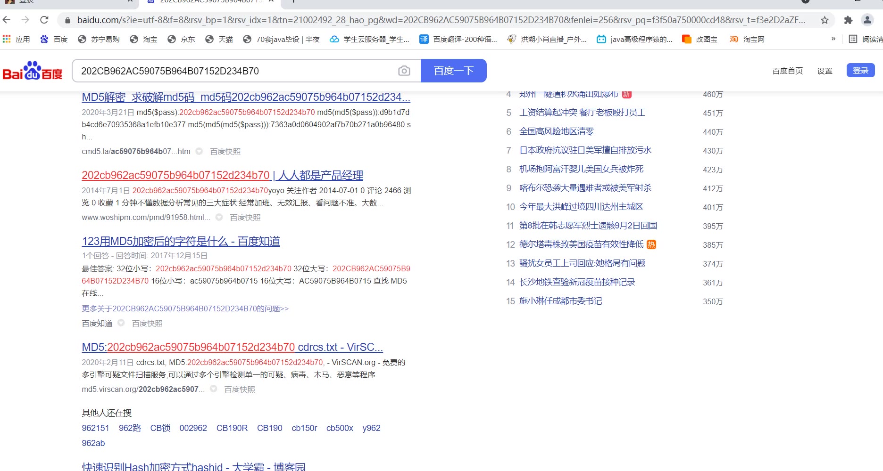Open the 淘宝网 bookmark

[747, 39]
